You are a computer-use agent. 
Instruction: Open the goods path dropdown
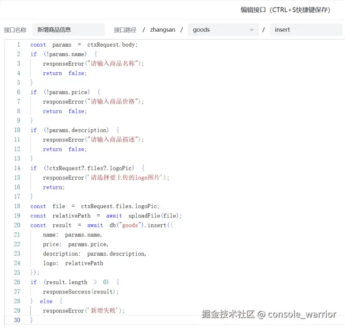point(223,30)
